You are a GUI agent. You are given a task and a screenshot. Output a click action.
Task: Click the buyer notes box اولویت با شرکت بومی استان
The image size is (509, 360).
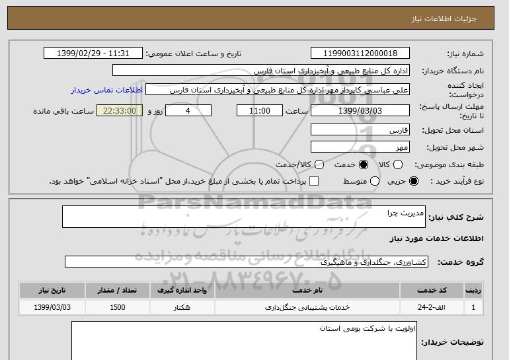(244, 341)
